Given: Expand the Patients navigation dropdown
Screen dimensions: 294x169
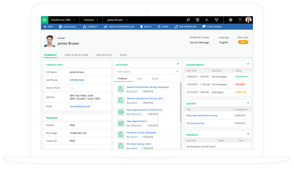Looking at the screenshot, I should pyautogui.click(x=98, y=20).
